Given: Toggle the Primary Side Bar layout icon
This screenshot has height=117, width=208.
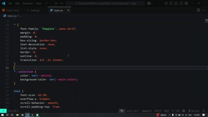Looking at the screenshot, I should 171,4.
